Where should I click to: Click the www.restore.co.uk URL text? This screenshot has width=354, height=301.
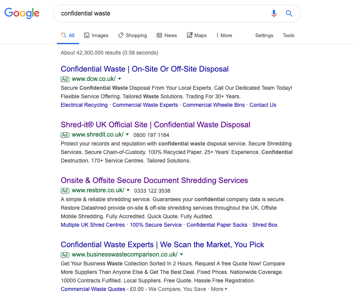pyautogui.click(x=98, y=190)
